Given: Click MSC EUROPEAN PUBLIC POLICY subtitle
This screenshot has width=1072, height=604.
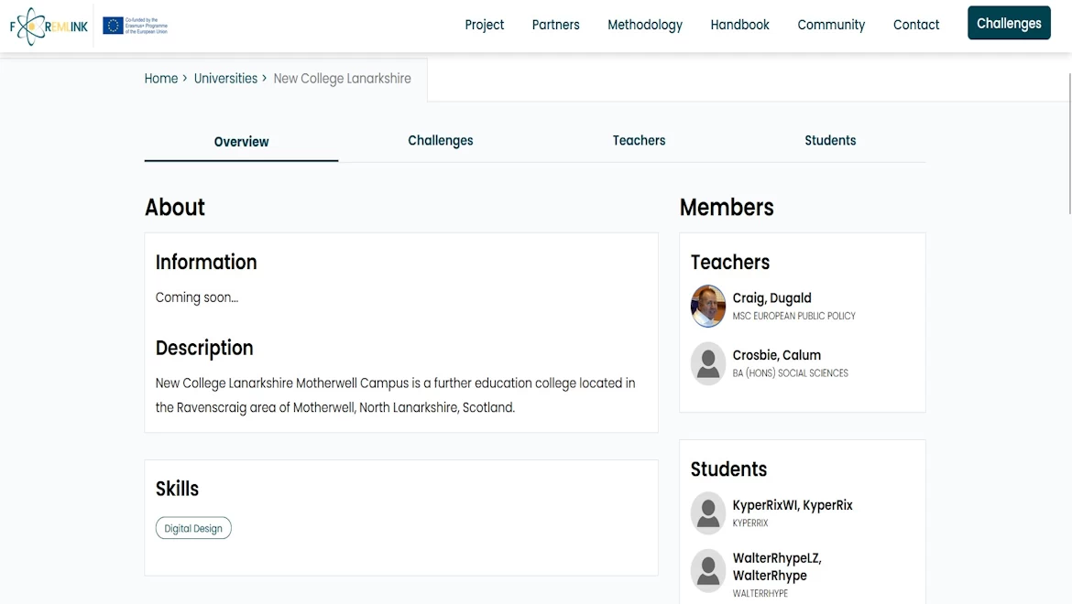Looking at the screenshot, I should [x=793, y=316].
